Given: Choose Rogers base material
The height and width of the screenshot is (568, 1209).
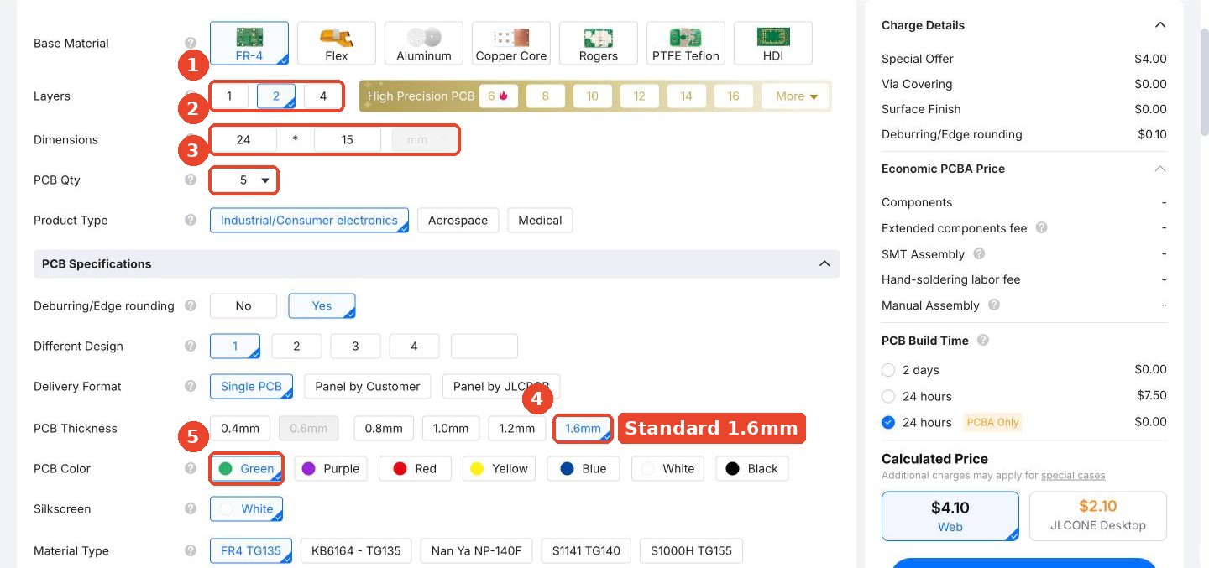Looking at the screenshot, I should tap(599, 44).
